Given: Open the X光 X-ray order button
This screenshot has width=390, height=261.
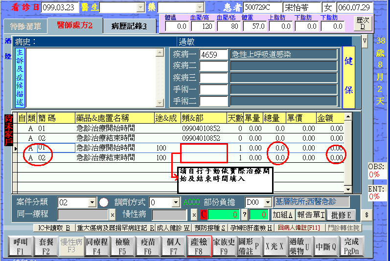Looking at the screenshot, I should tap(275, 246).
